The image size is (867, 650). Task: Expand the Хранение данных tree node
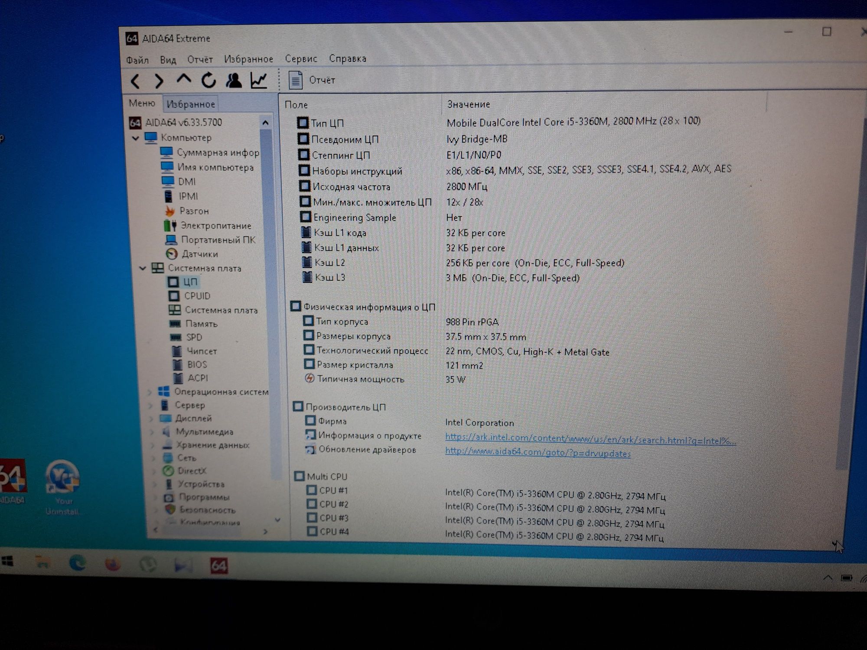pos(153,445)
